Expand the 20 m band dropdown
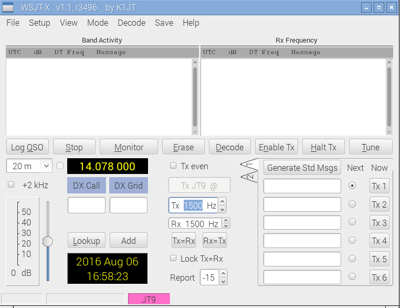 pyautogui.click(x=46, y=166)
